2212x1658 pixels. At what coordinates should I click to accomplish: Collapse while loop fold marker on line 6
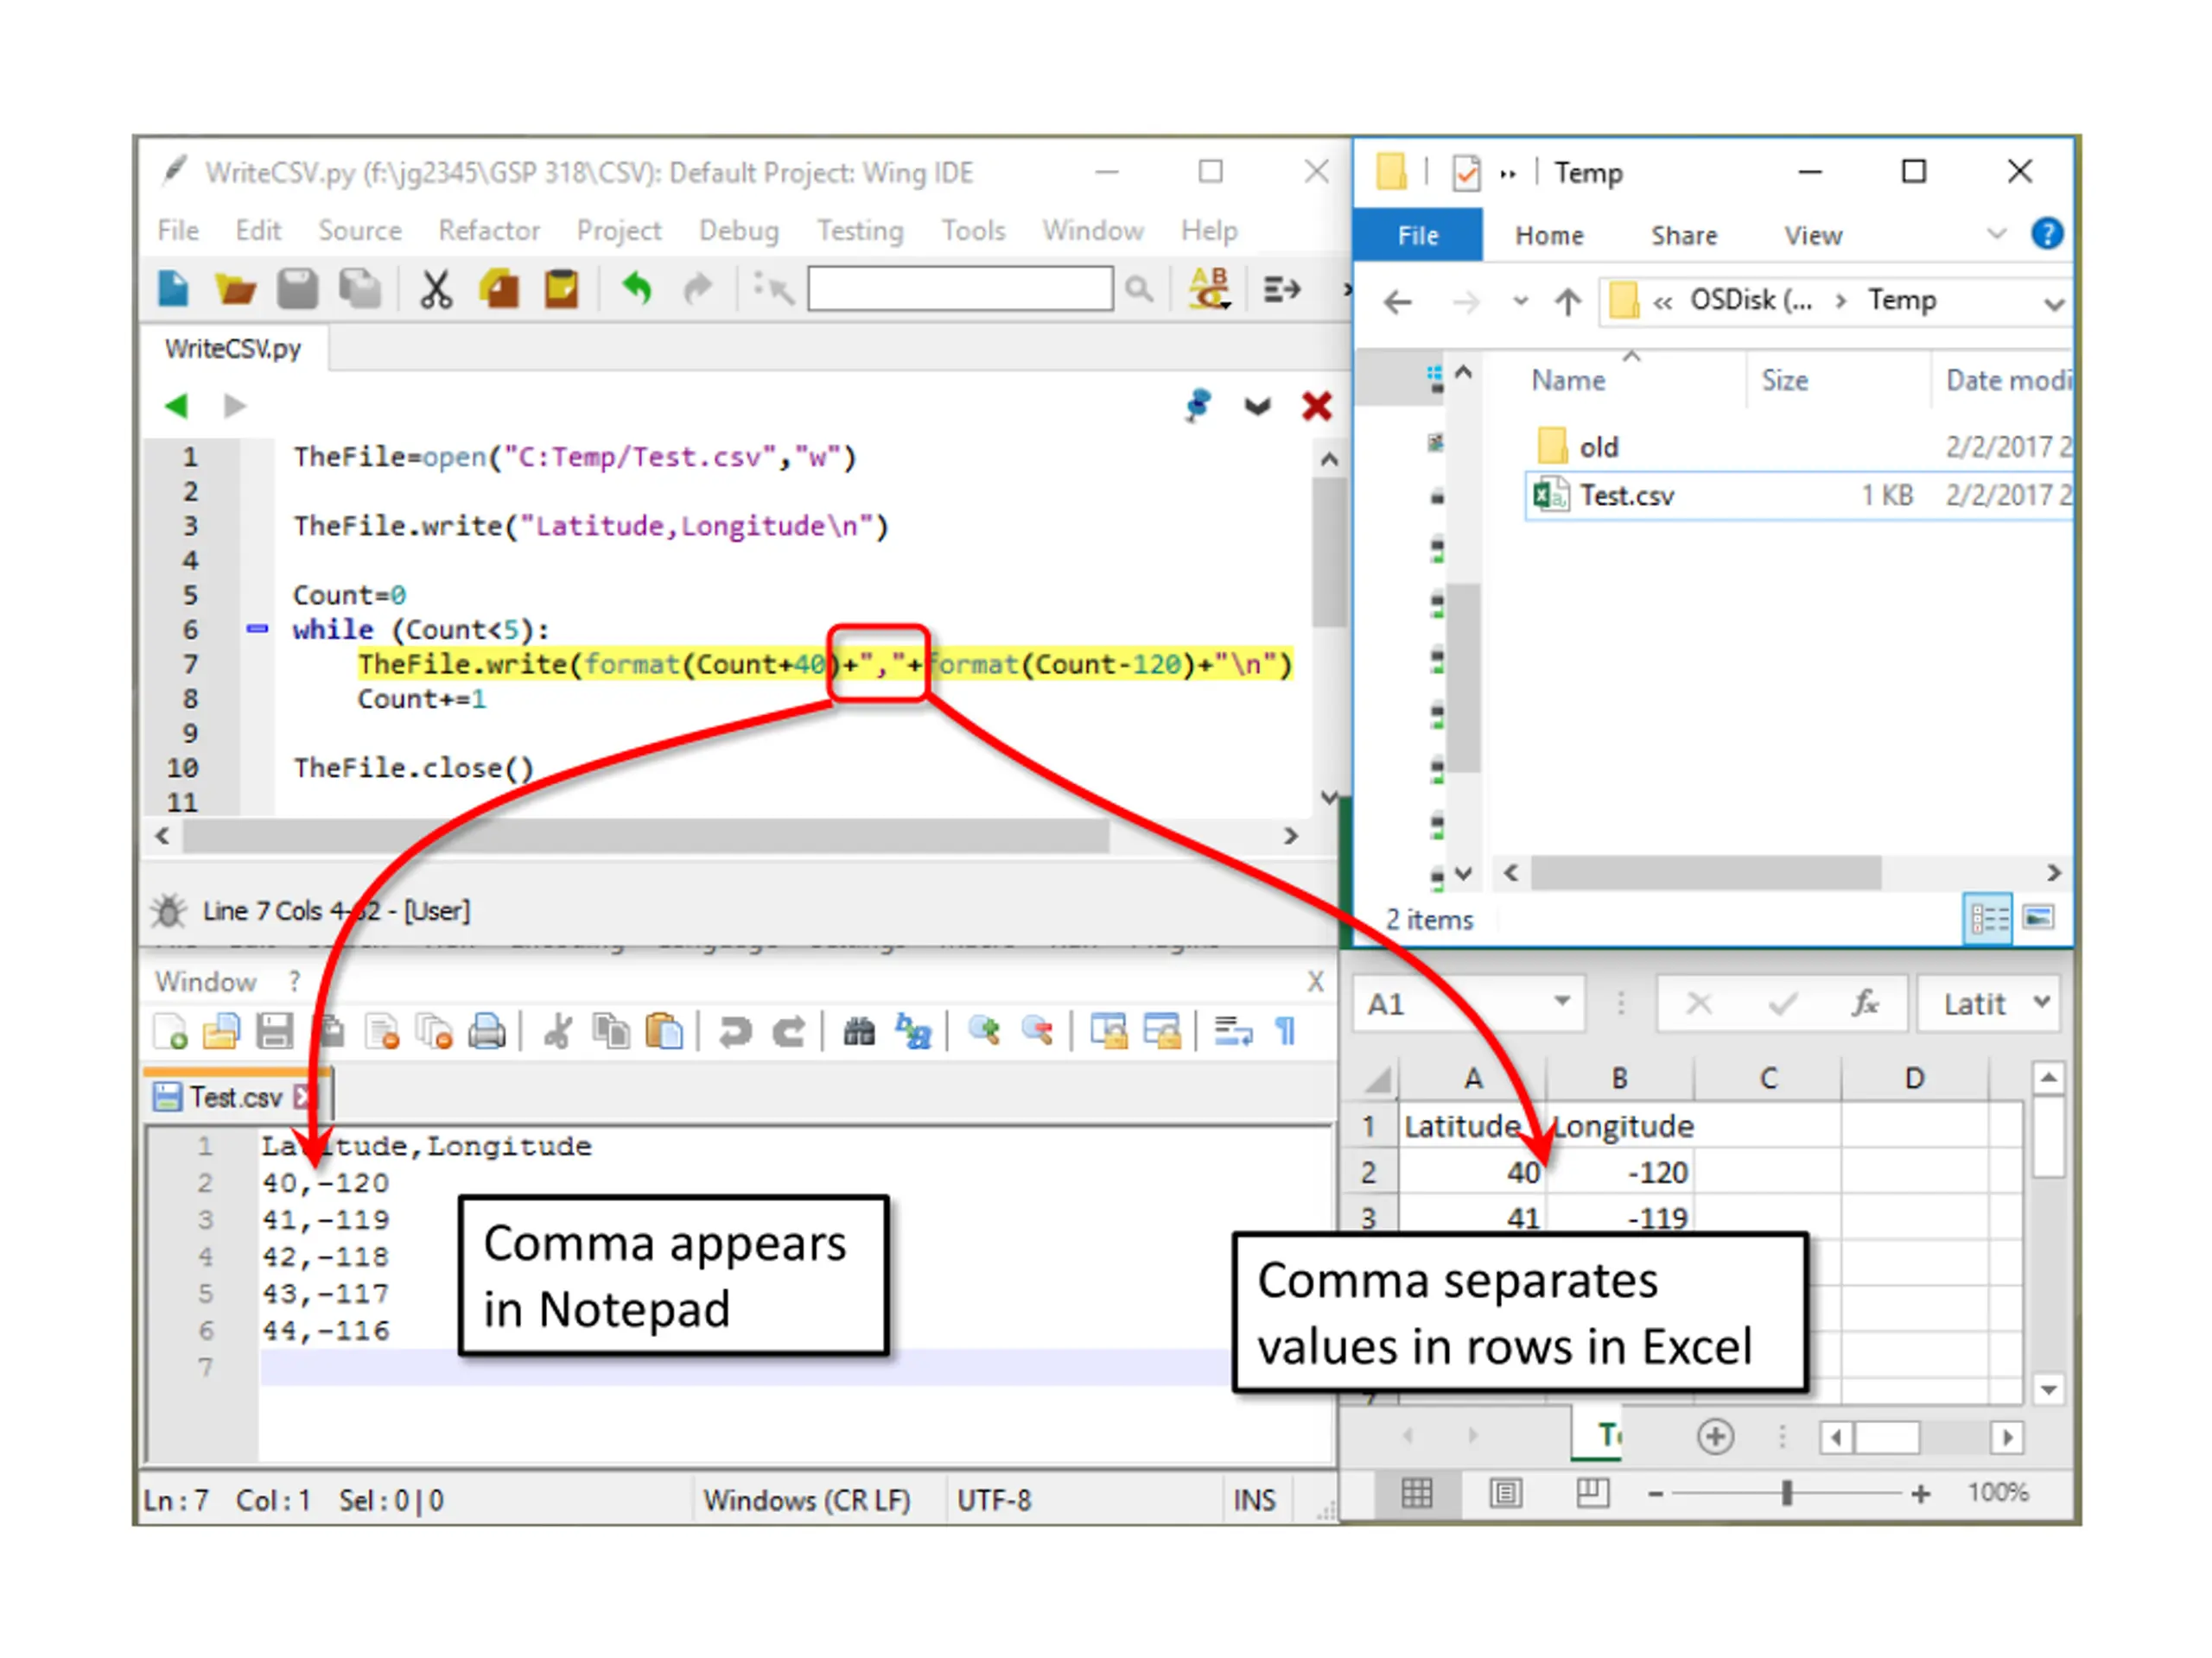coord(257,629)
